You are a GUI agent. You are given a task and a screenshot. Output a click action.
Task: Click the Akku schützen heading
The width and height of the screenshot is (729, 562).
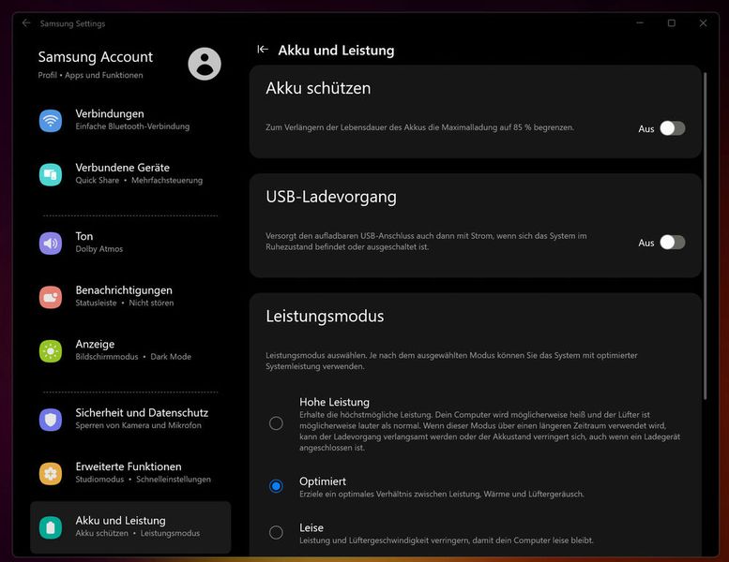tap(318, 88)
